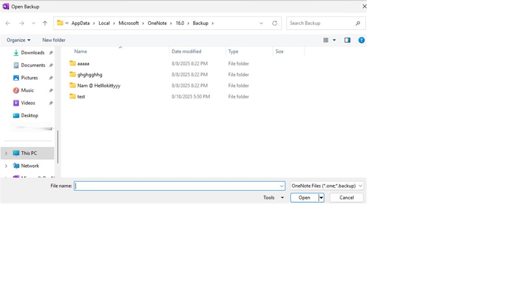Expand the Open button split arrow
The width and height of the screenshot is (528, 297).
(x=321, y=198)
